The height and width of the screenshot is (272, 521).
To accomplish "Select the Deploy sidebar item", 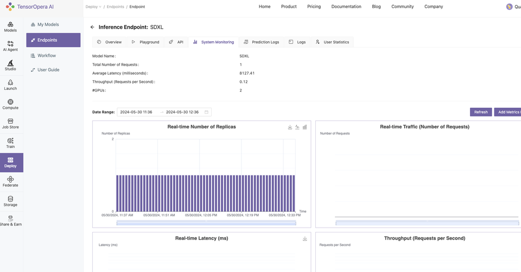I will pos(11,163).
